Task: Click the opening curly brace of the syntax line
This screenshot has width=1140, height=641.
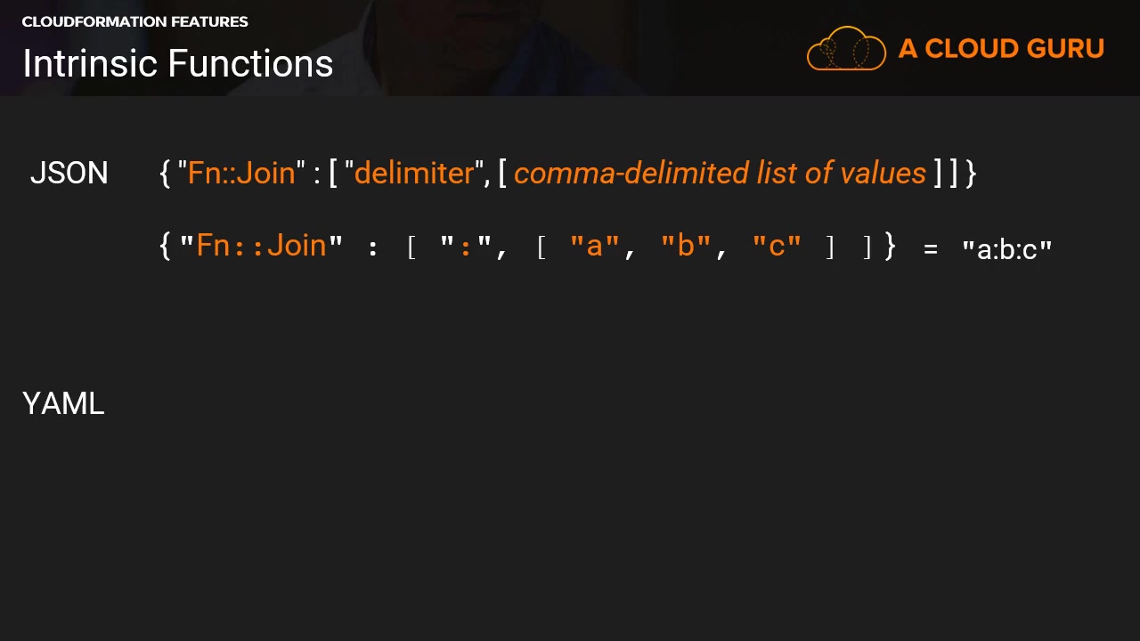Action: pyautogui.click(x=165, y=173)
